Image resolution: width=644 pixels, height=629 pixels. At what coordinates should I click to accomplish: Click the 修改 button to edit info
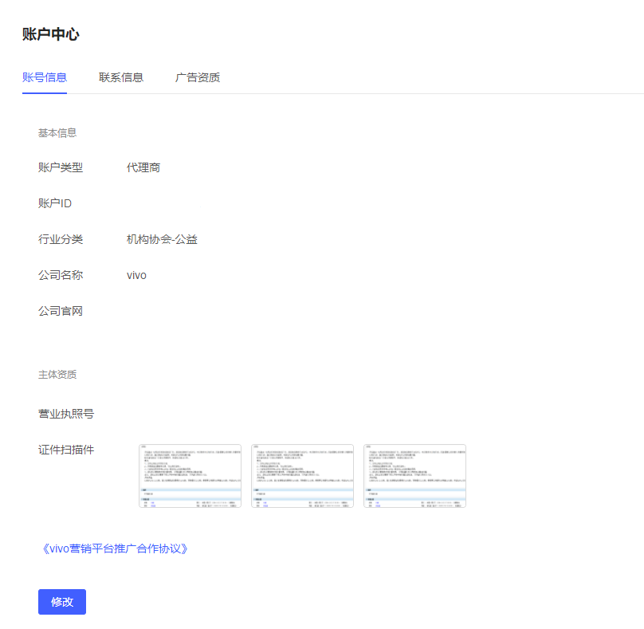click(x=61, y=602)
